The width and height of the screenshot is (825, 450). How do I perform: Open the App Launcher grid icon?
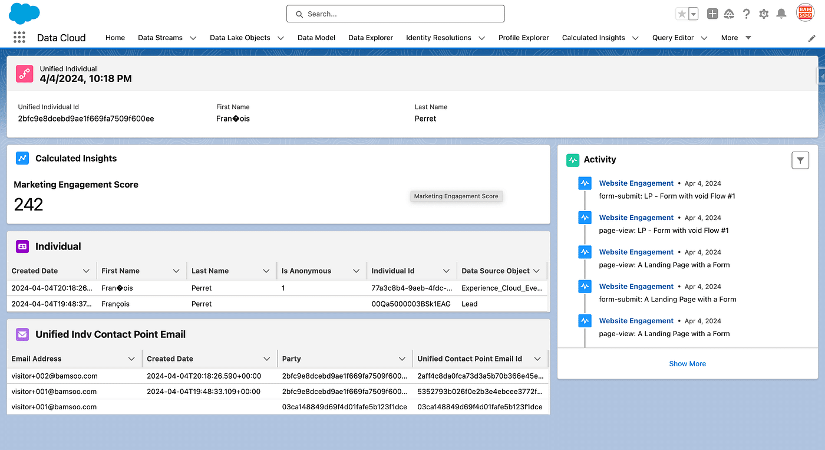(19, 38)
